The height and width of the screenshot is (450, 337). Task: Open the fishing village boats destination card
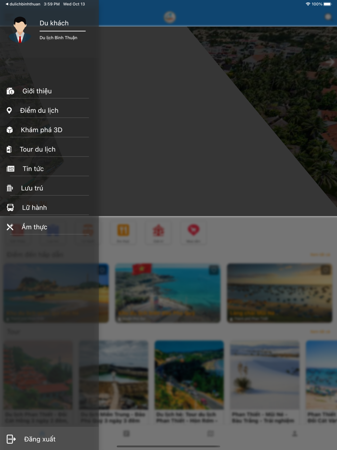coord(279,293)
